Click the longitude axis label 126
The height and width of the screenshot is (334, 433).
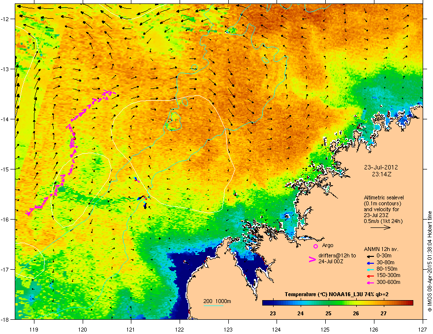point(374,329)
